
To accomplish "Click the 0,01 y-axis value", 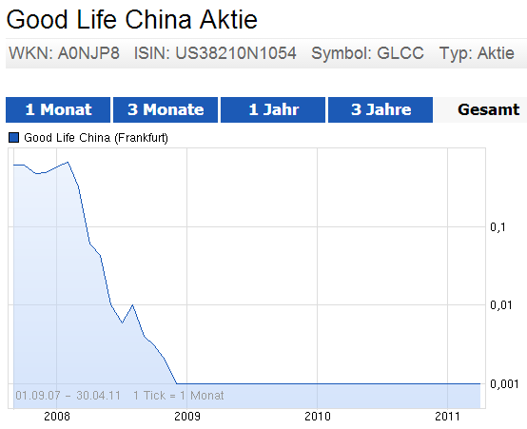I will tap(500, 305).
